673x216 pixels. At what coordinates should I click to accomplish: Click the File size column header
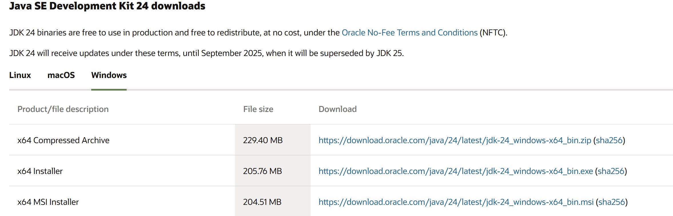click(258, 109)
